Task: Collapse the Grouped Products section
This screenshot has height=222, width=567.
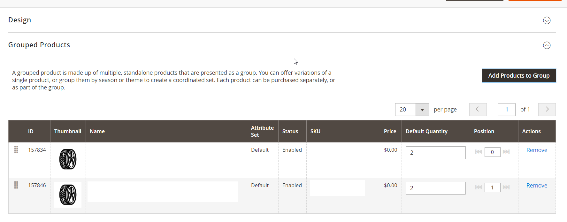Action: pyautogui.click(x=547, y=45)
